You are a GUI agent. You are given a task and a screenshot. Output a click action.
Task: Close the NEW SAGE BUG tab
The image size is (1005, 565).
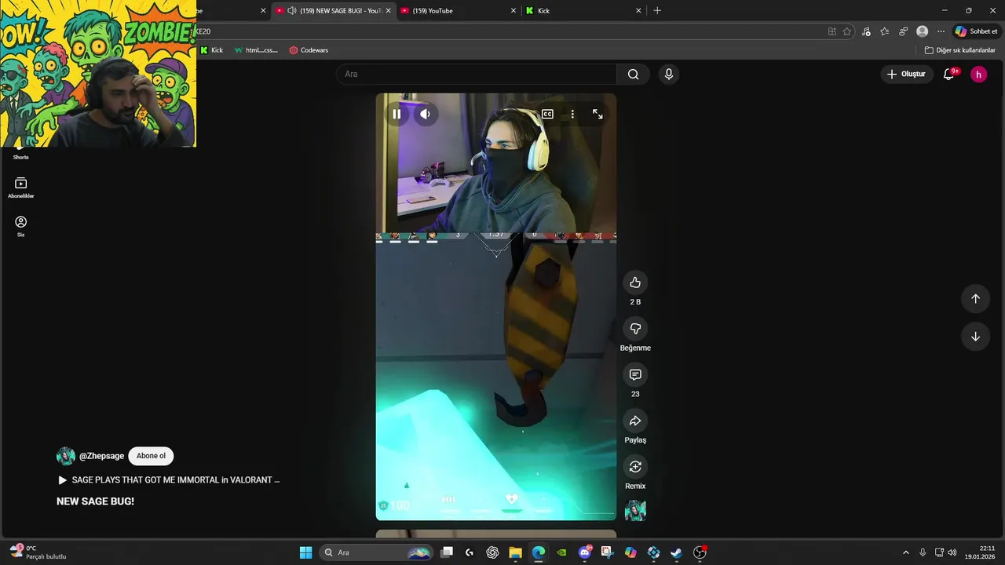tap(388, 10)
